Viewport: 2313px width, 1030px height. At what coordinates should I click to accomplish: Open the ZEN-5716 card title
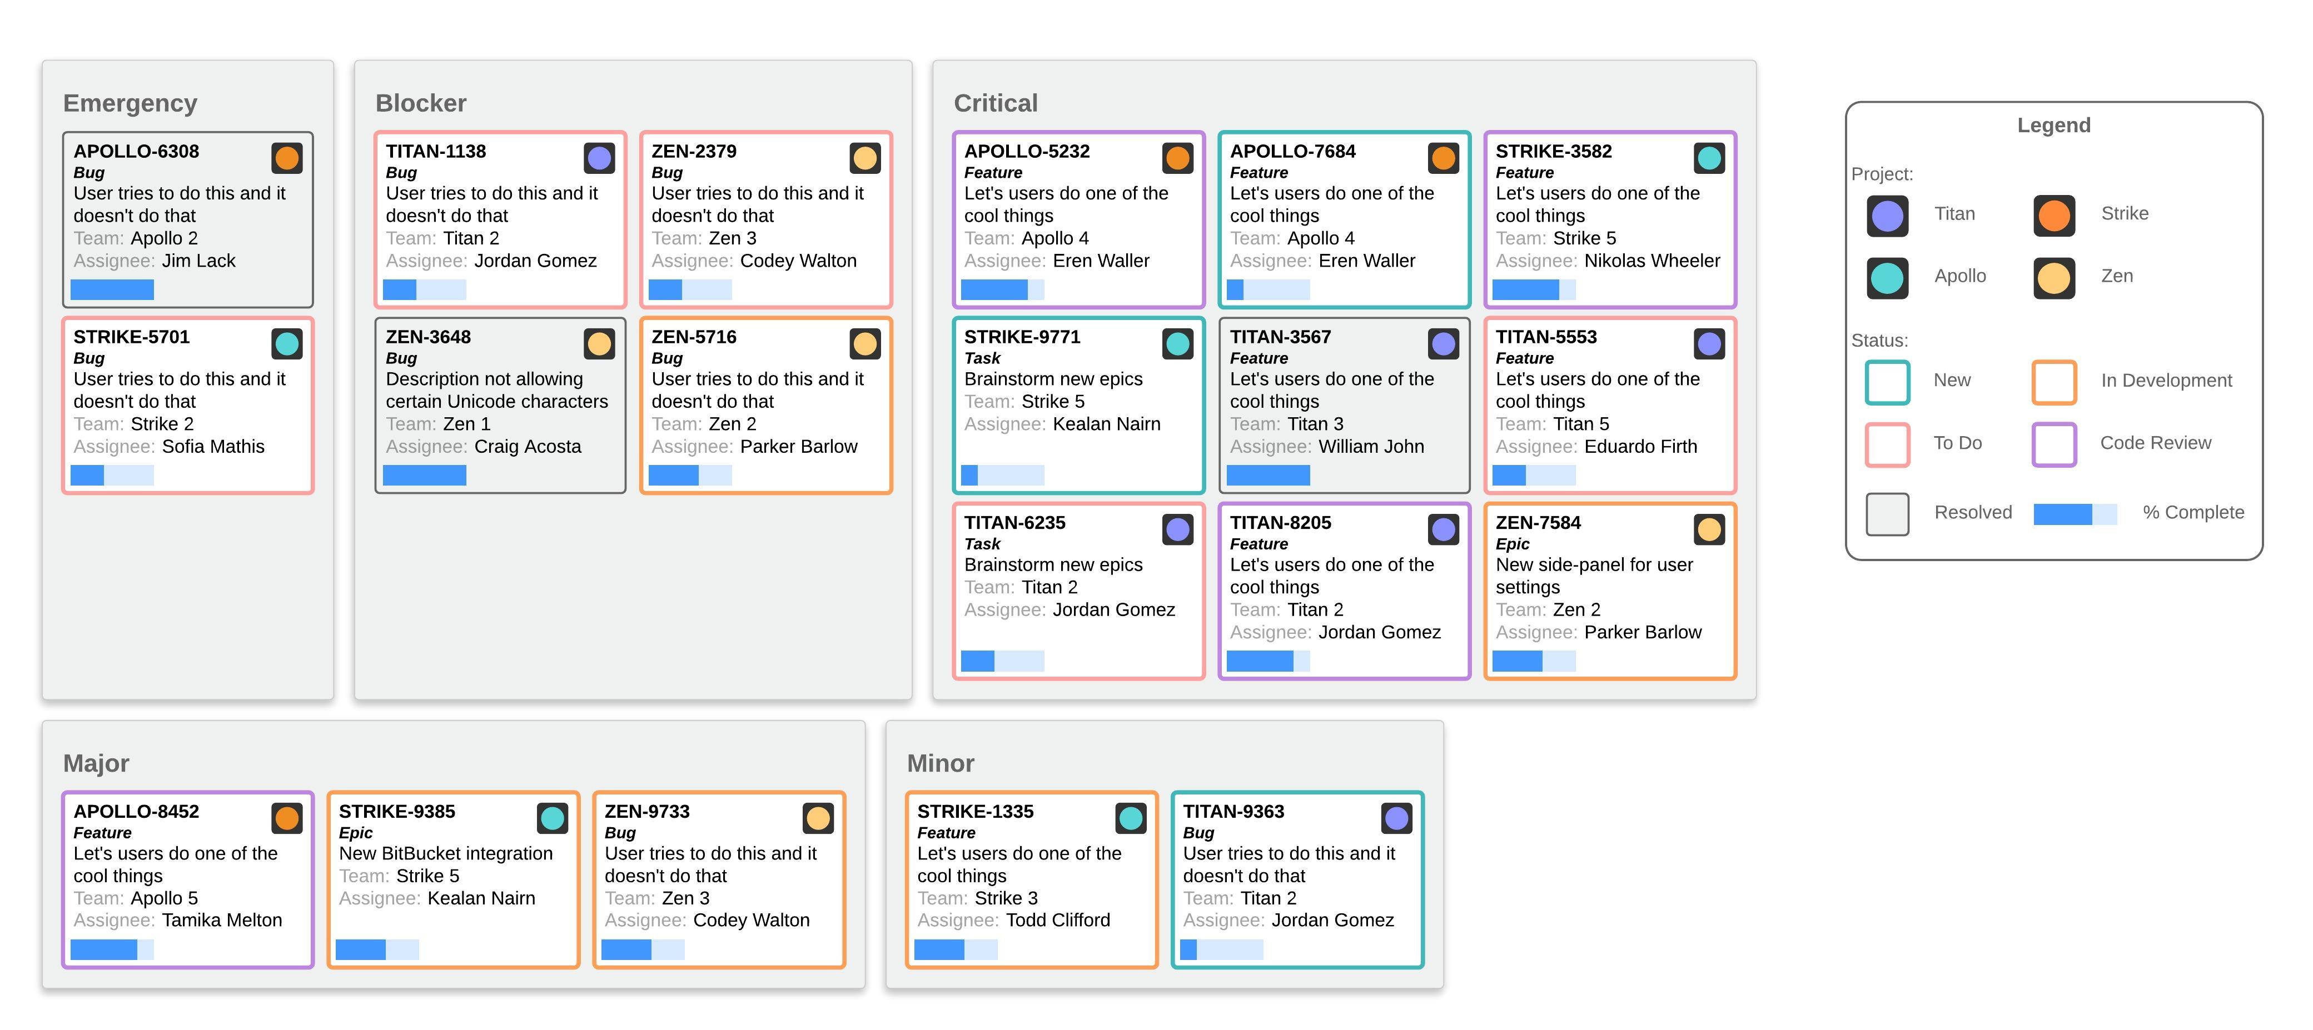(x=693, y=337)
